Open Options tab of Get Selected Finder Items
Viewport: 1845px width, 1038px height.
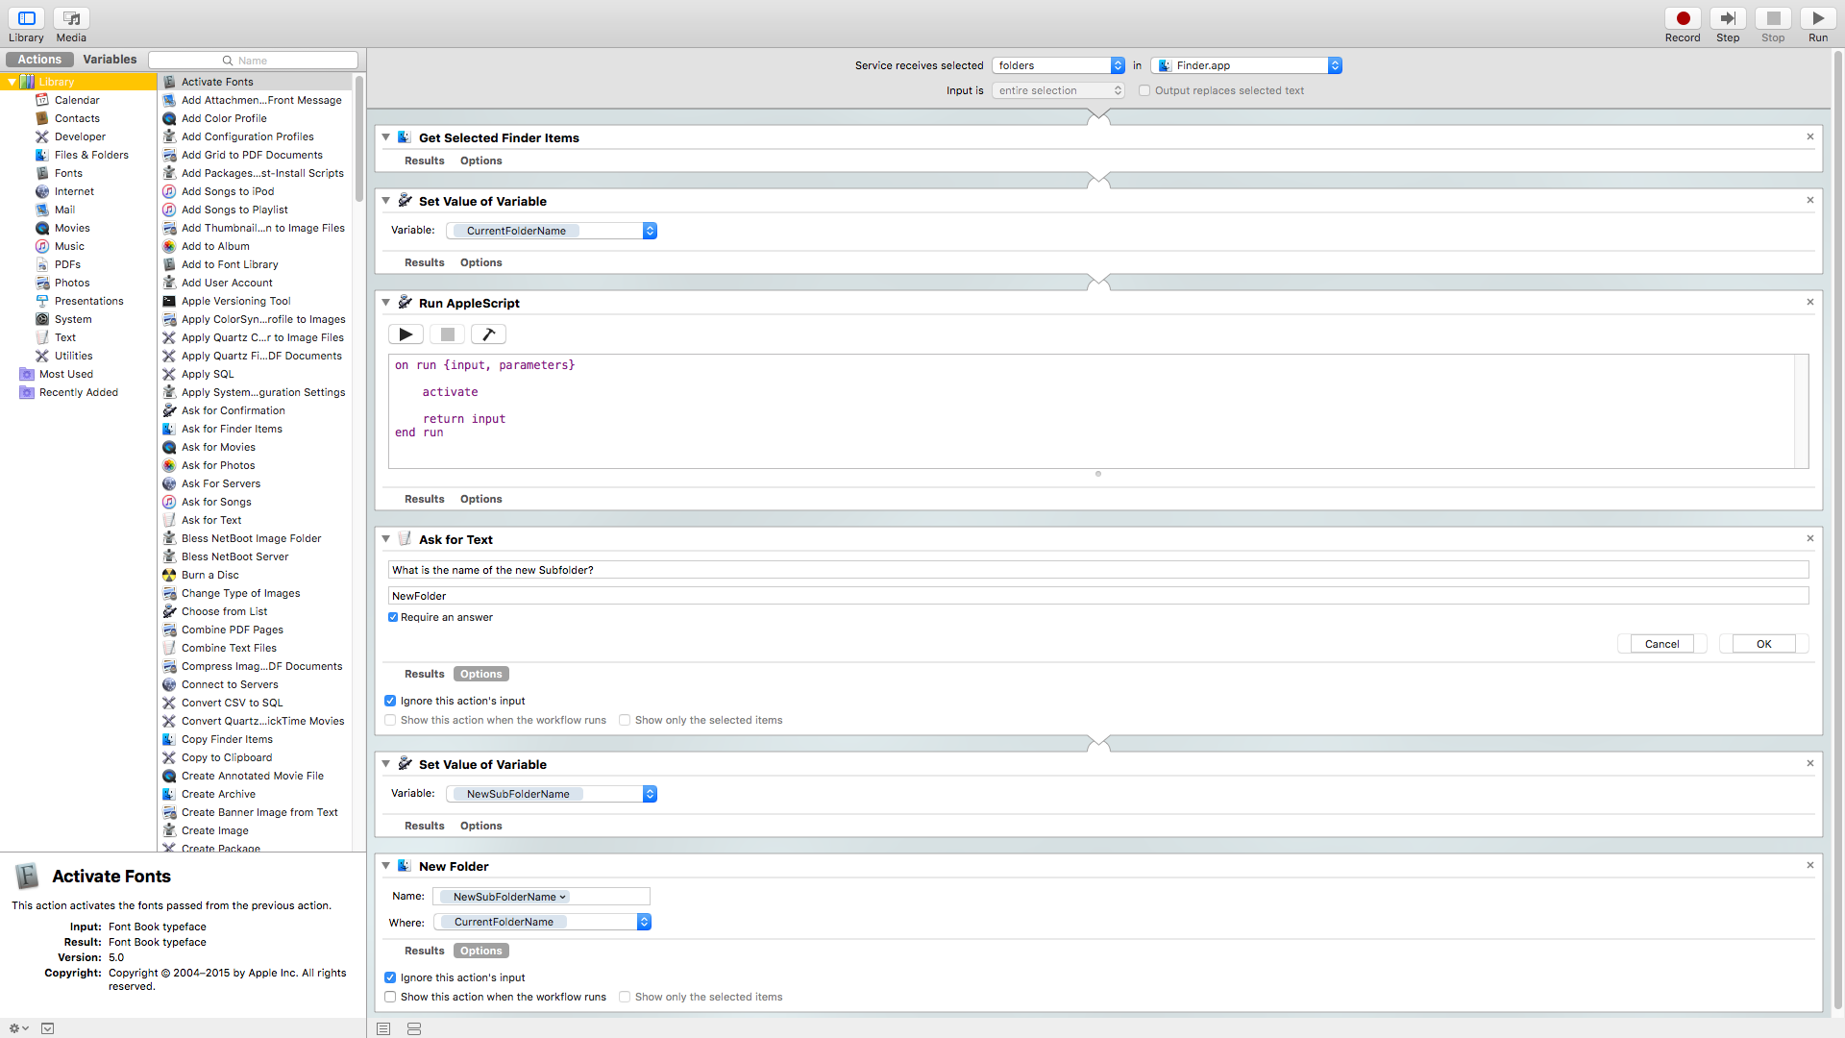tap(480, 161)
